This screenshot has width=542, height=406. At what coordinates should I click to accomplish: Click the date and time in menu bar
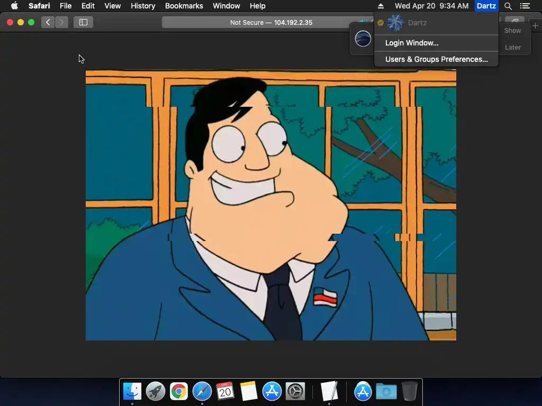coord(431,6)
